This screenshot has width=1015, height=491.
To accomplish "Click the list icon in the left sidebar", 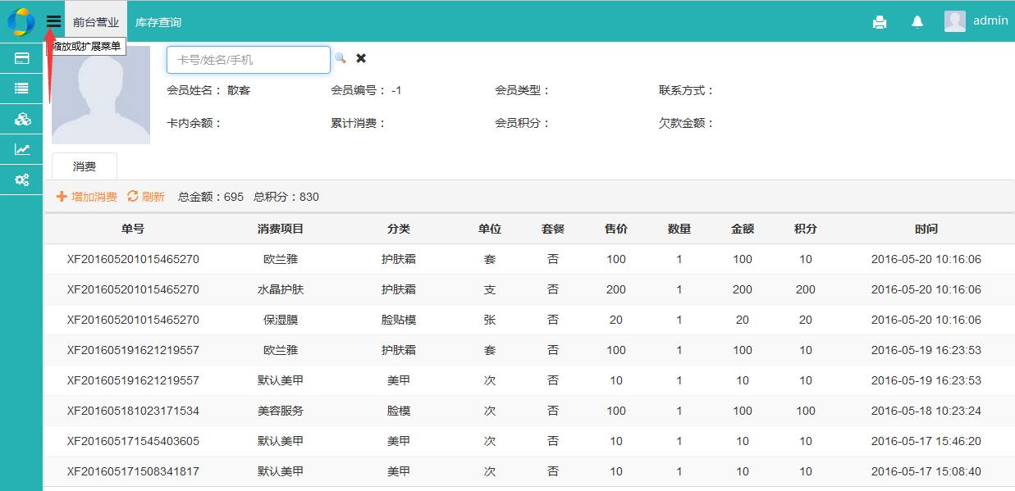I will tap(21, 89).
